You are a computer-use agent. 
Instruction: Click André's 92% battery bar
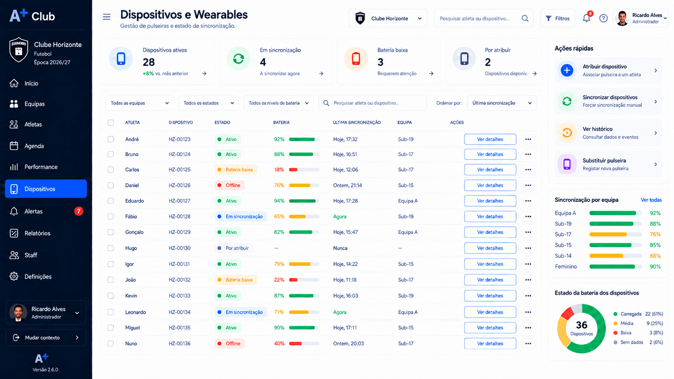coord(304,139)
